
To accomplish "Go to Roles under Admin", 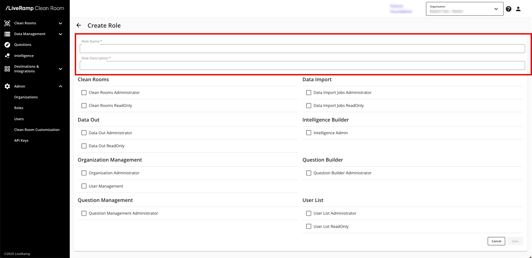I will (x=19, y=108).
